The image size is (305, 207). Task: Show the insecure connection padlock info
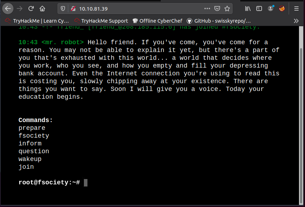tap(73, 8)
